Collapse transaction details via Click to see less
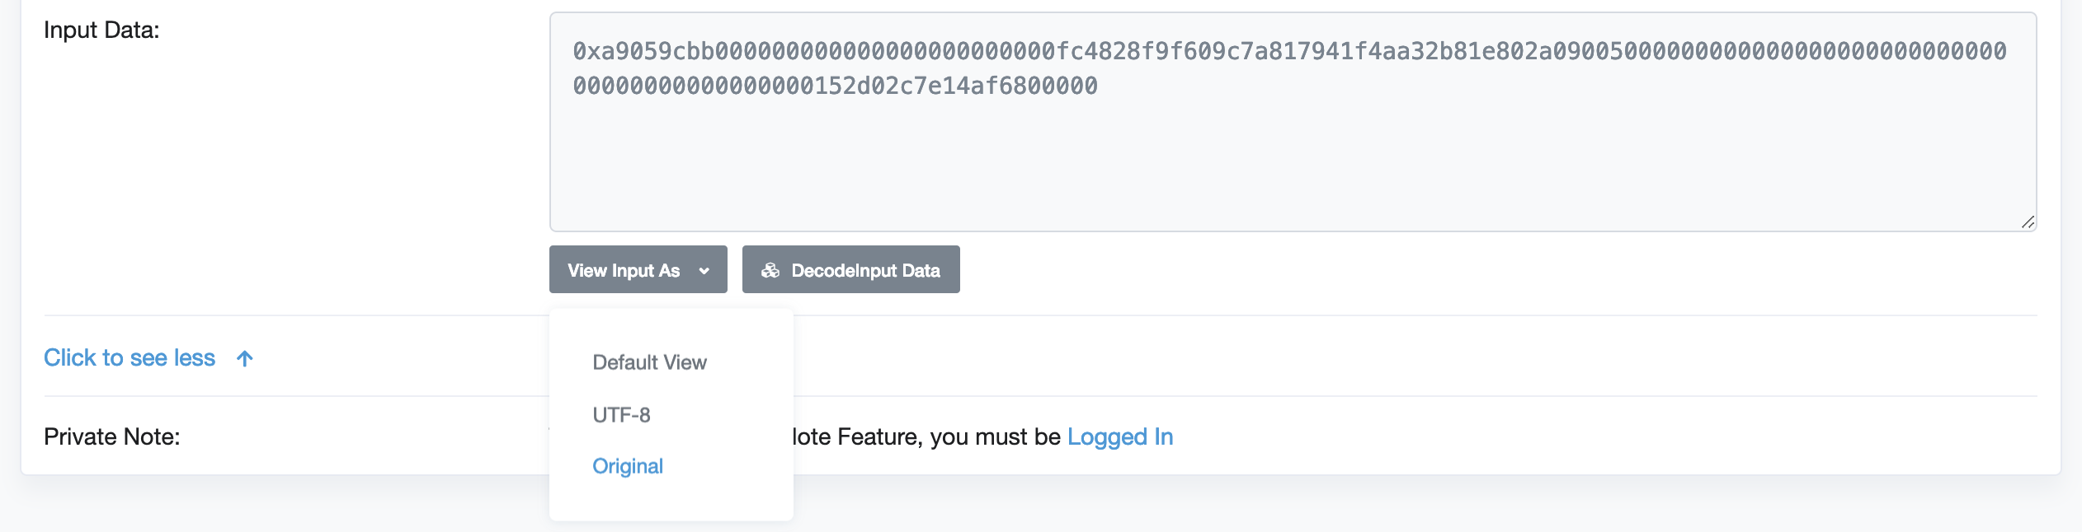This screenshot has width=2082, height=532. (x=130, y=357)
